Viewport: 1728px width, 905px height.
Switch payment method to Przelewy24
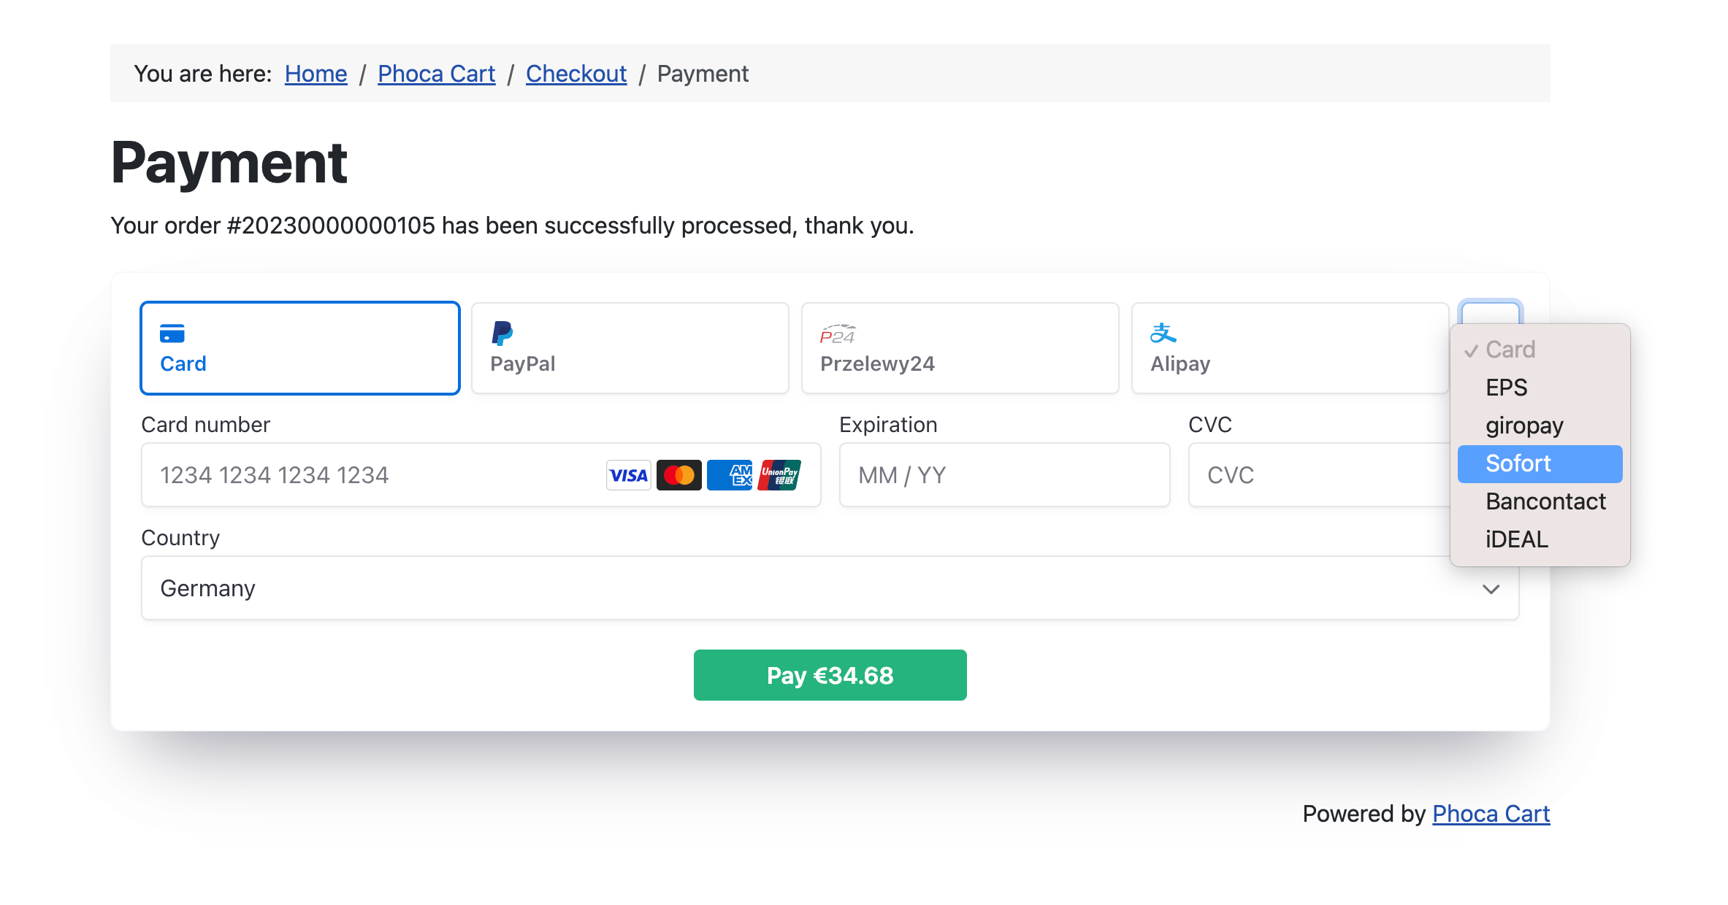[960, 348]
